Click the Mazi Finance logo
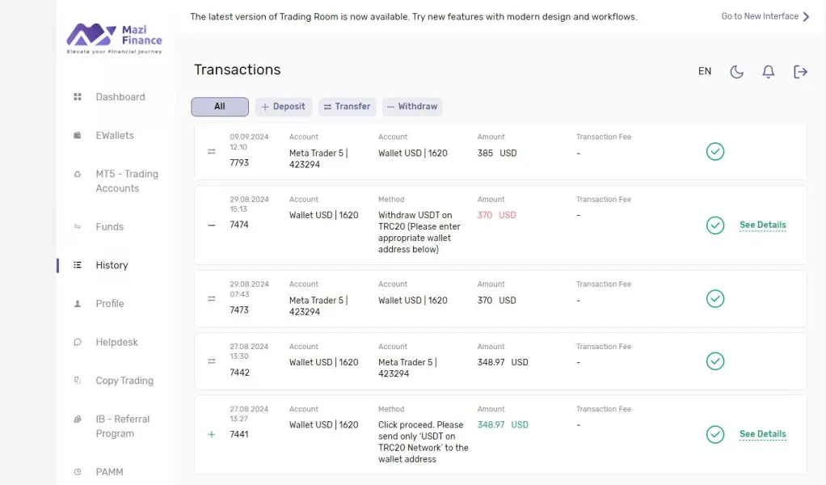 [115, 36]
